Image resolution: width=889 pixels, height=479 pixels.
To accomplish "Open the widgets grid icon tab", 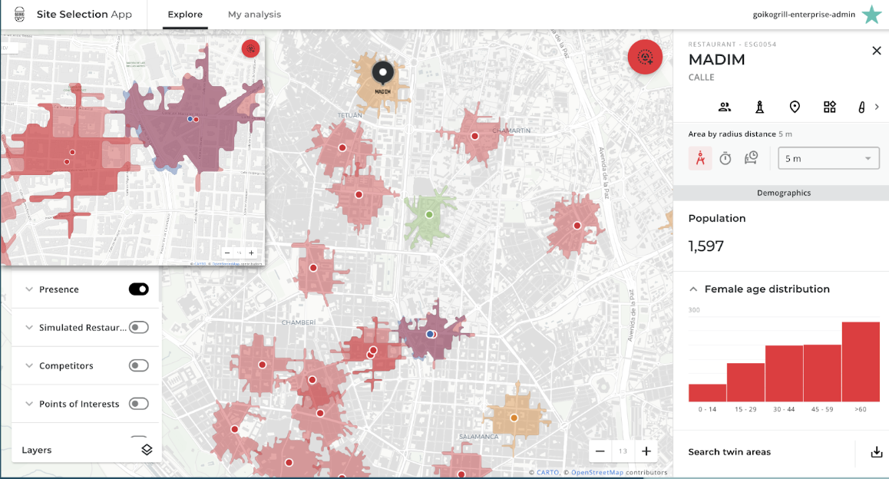I will [x=829, y=107].
